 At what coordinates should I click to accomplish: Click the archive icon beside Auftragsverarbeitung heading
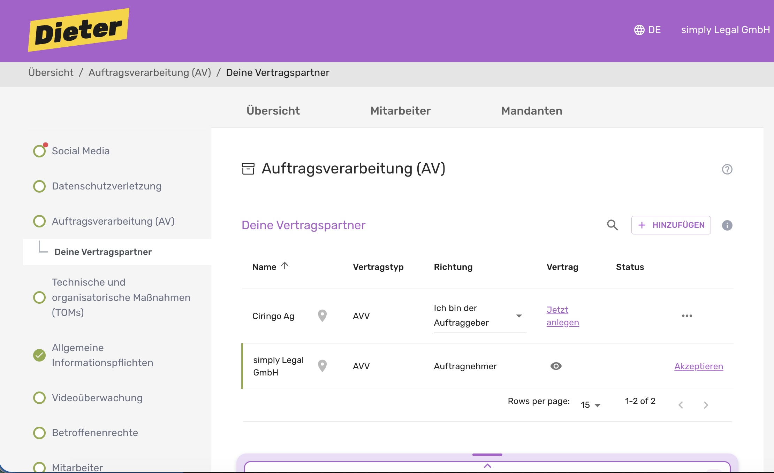(248, 169)
